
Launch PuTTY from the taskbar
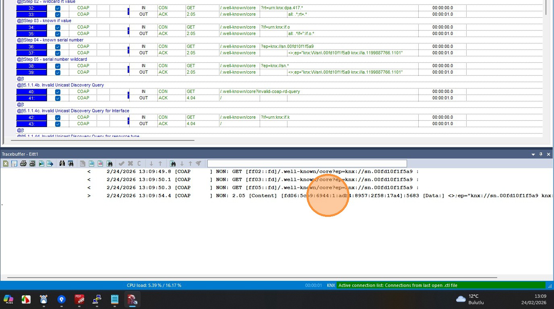(x=97, y=299)
